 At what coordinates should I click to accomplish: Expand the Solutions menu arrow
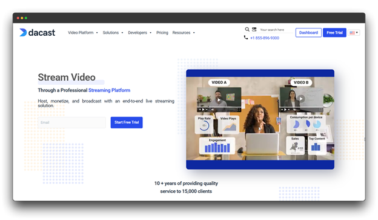122,33
